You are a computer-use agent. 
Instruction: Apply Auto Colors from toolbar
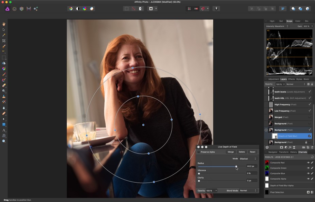[x=84, y=9]
